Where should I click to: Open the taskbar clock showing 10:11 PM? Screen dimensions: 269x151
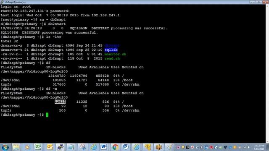click(x=259, y=147)
